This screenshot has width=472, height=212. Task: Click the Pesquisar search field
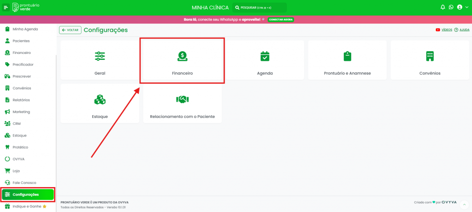pyautogui.click(x=260, y=8)
